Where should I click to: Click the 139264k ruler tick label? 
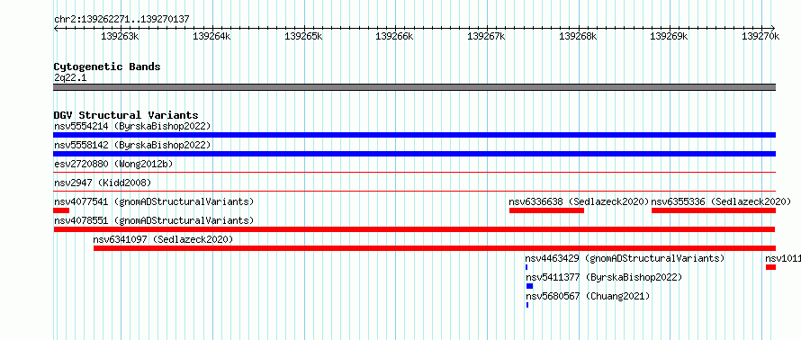coord(211,36)
